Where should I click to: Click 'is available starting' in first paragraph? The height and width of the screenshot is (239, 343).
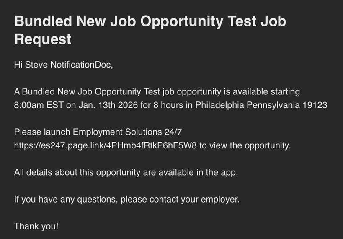click(262, 91)
